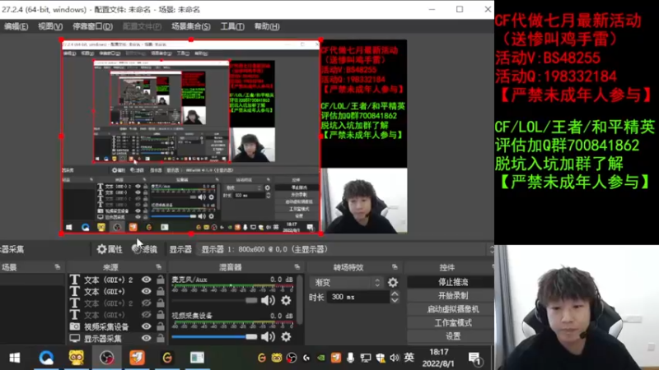This screenshot has width=659, height=370.
Task: Click the NVIDIA icon in the system tray
Action: tap(320, 358)
